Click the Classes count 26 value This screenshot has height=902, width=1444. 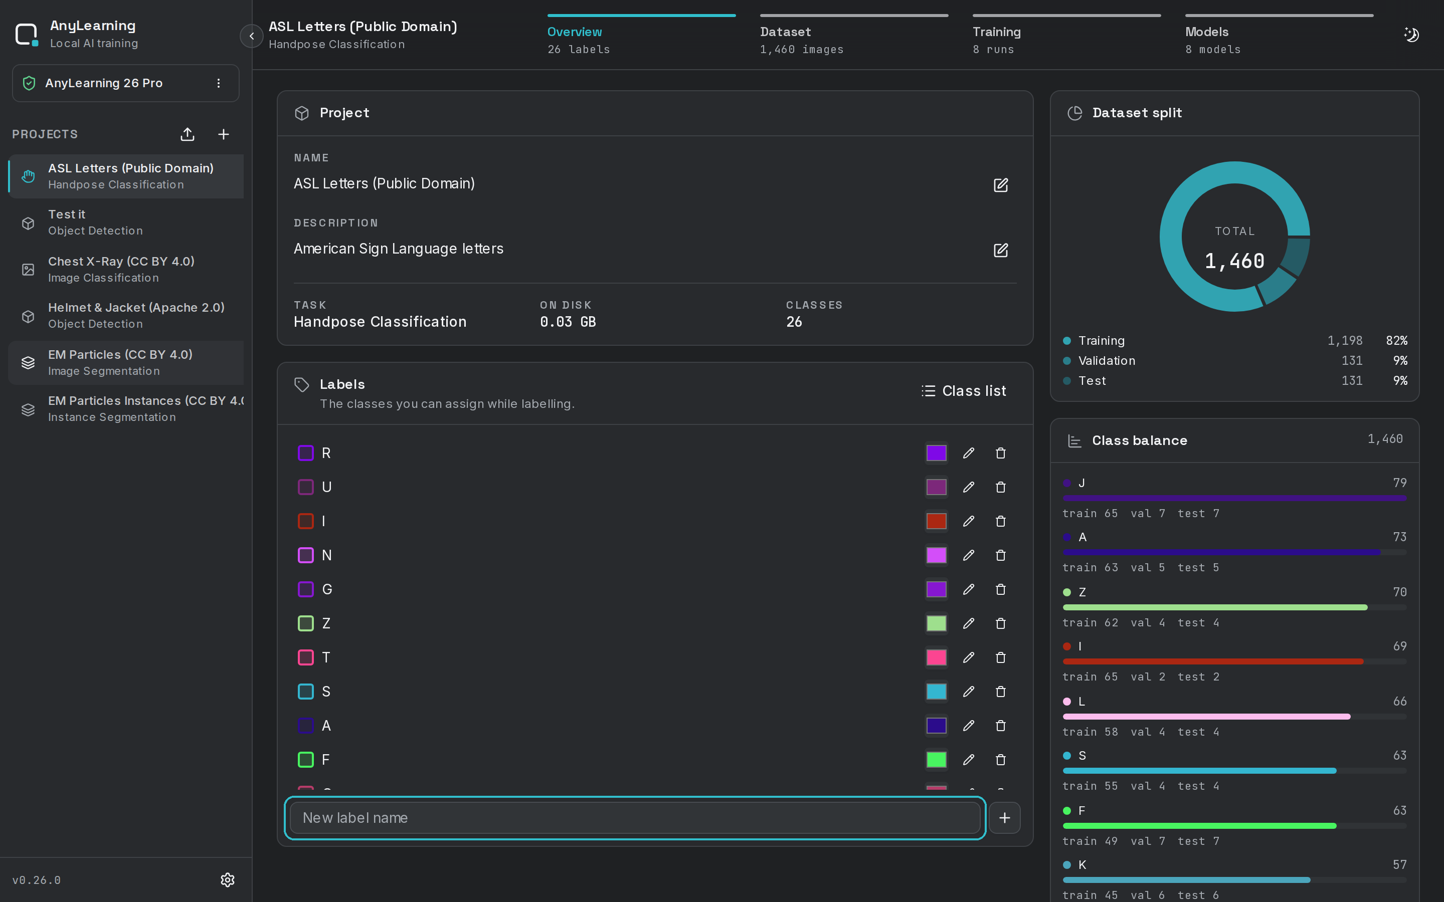(x=794, y=322)
